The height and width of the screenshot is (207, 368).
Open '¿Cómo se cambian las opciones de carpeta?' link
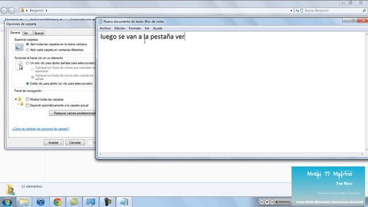tap(41, 129)
